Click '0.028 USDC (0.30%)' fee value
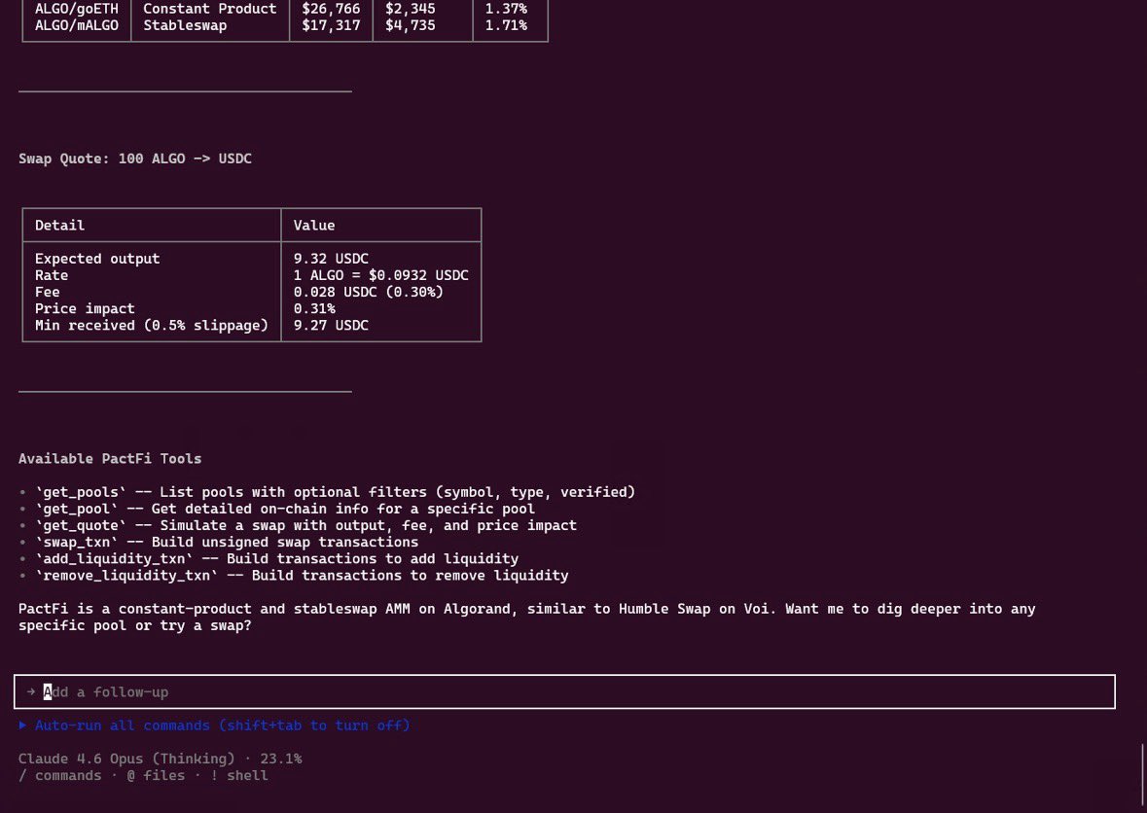1147x813 pixels. [x=369, y=292]
